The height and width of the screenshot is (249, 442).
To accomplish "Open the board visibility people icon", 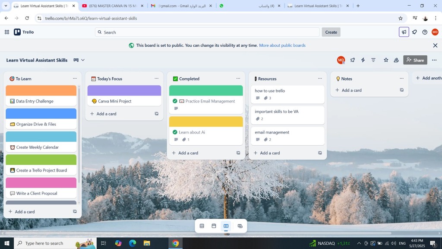I will (x=396, y=60).
